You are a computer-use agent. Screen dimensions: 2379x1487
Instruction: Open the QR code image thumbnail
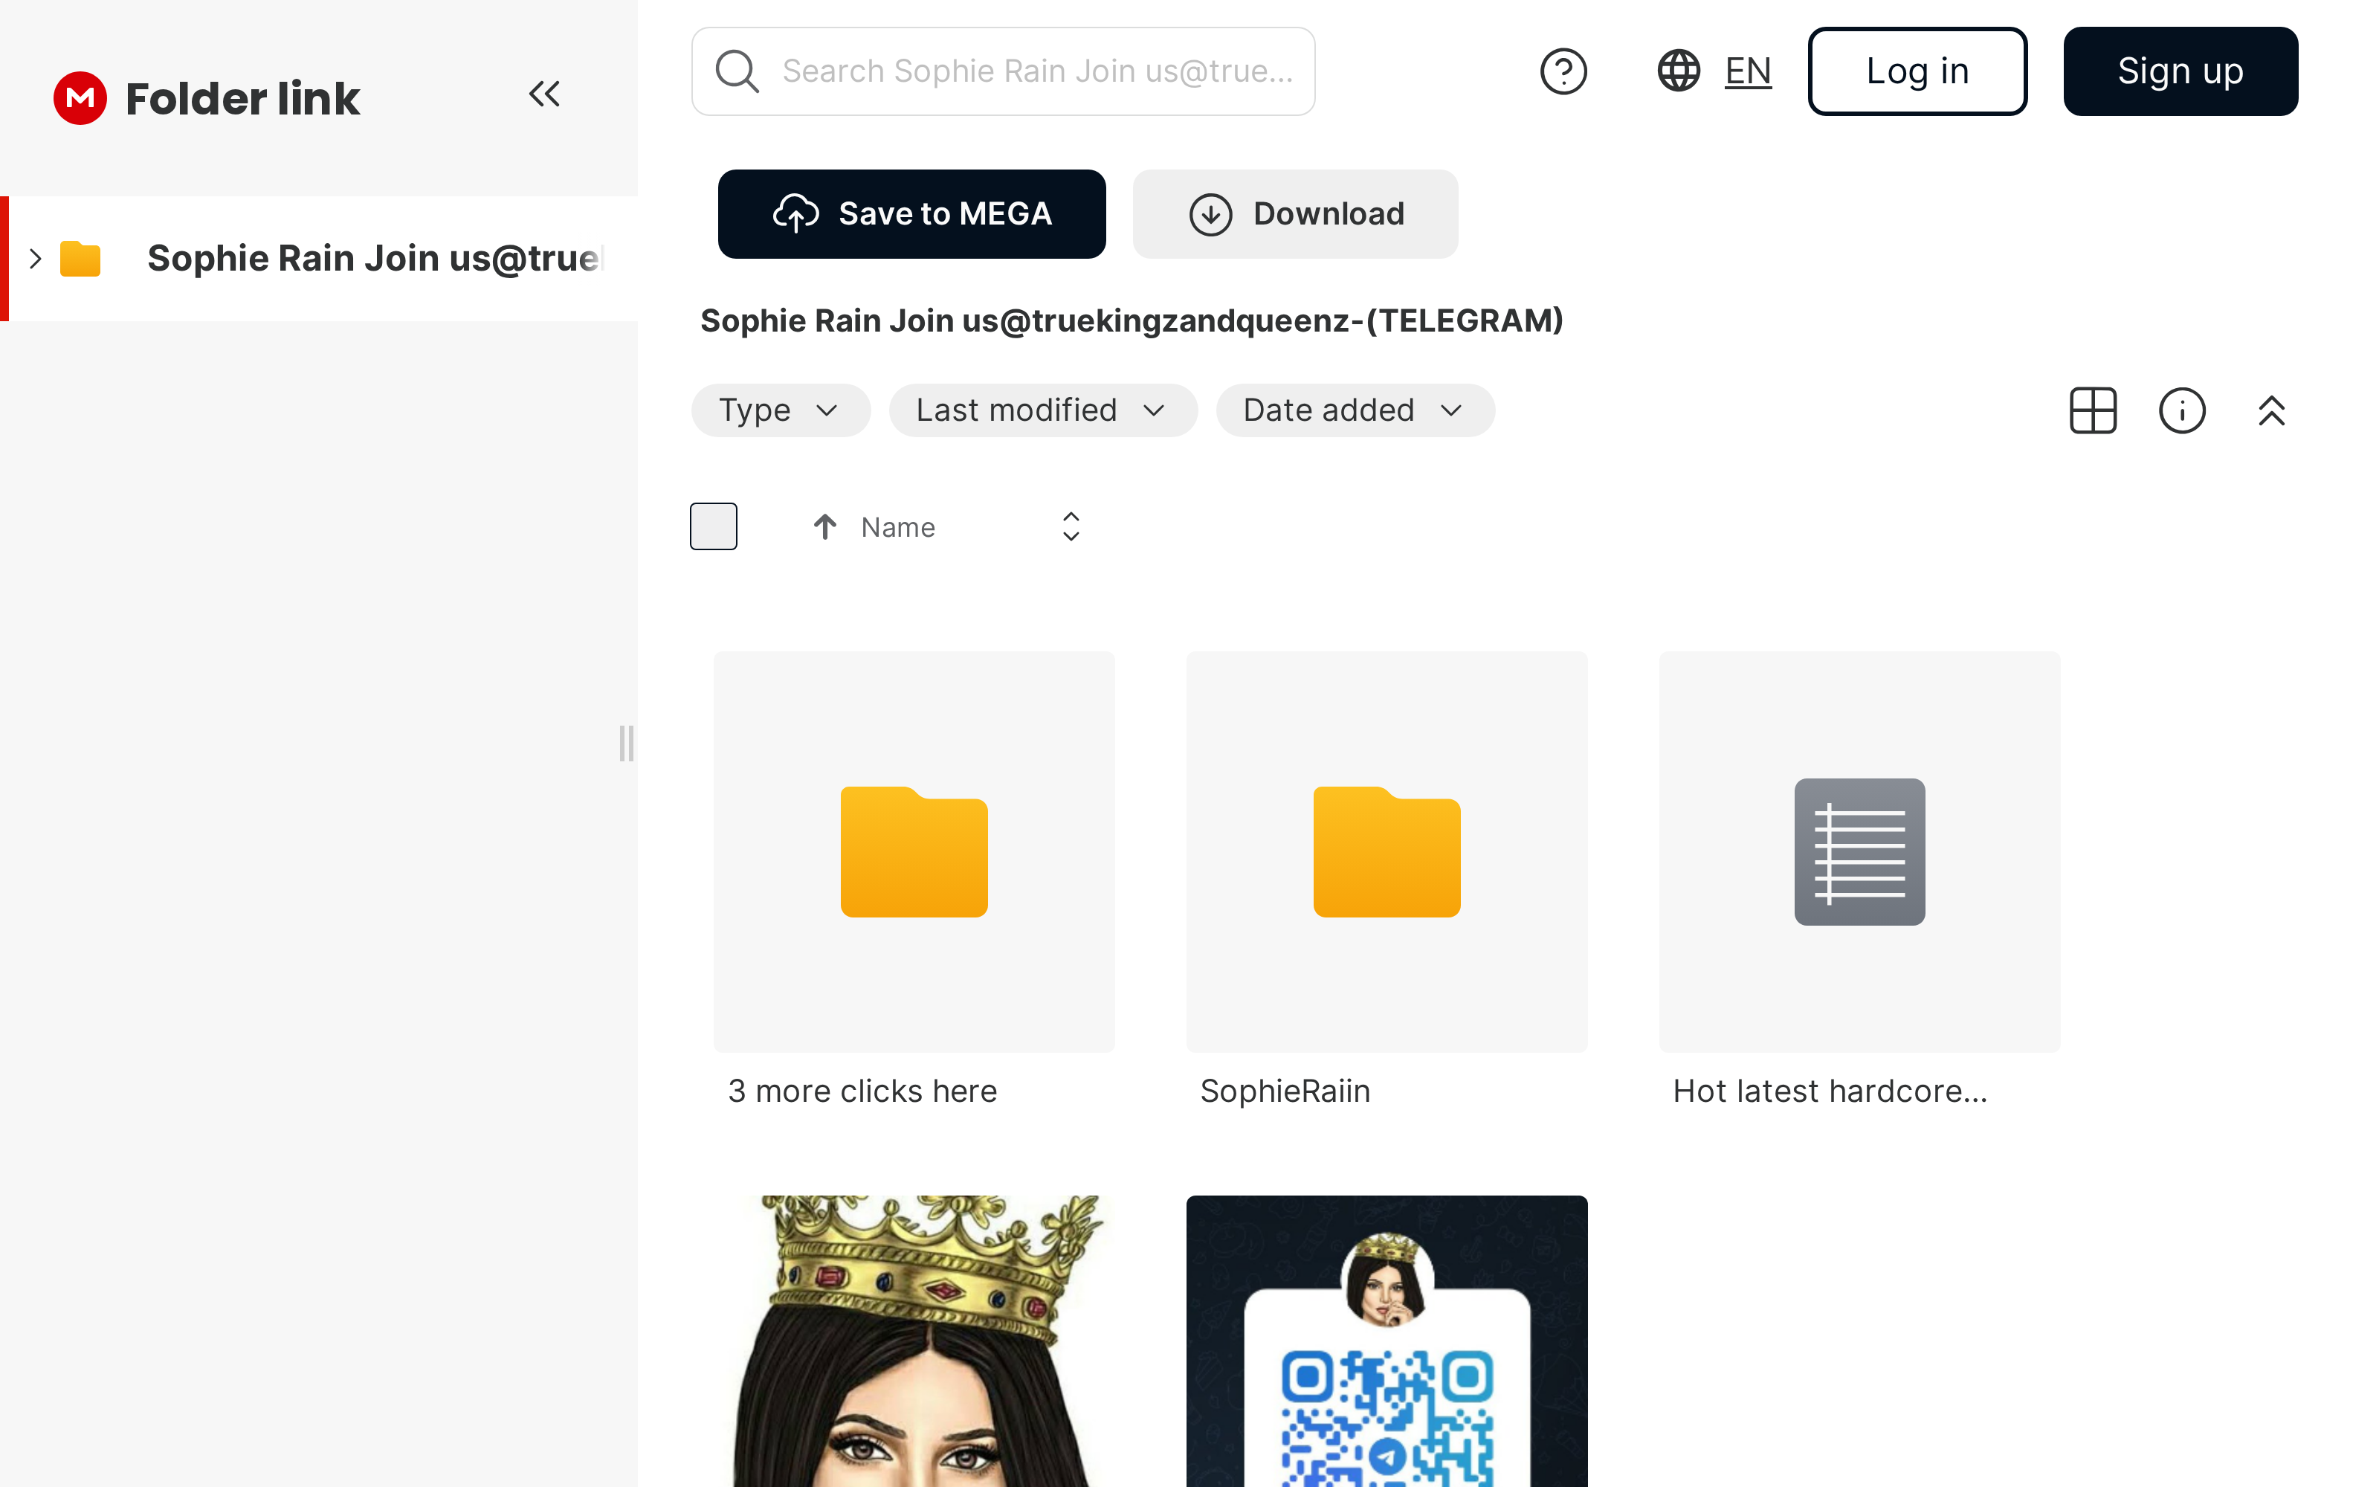pos(1386,1341)
